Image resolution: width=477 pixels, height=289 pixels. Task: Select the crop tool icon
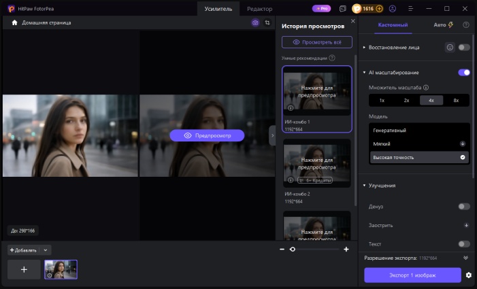point(267,23)
